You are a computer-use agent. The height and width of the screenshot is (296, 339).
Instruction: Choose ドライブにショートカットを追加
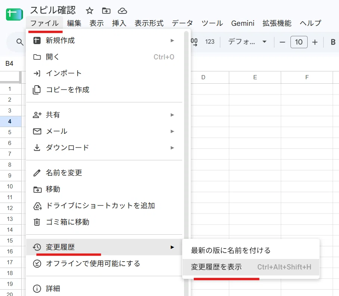click(x=104, y=206)
